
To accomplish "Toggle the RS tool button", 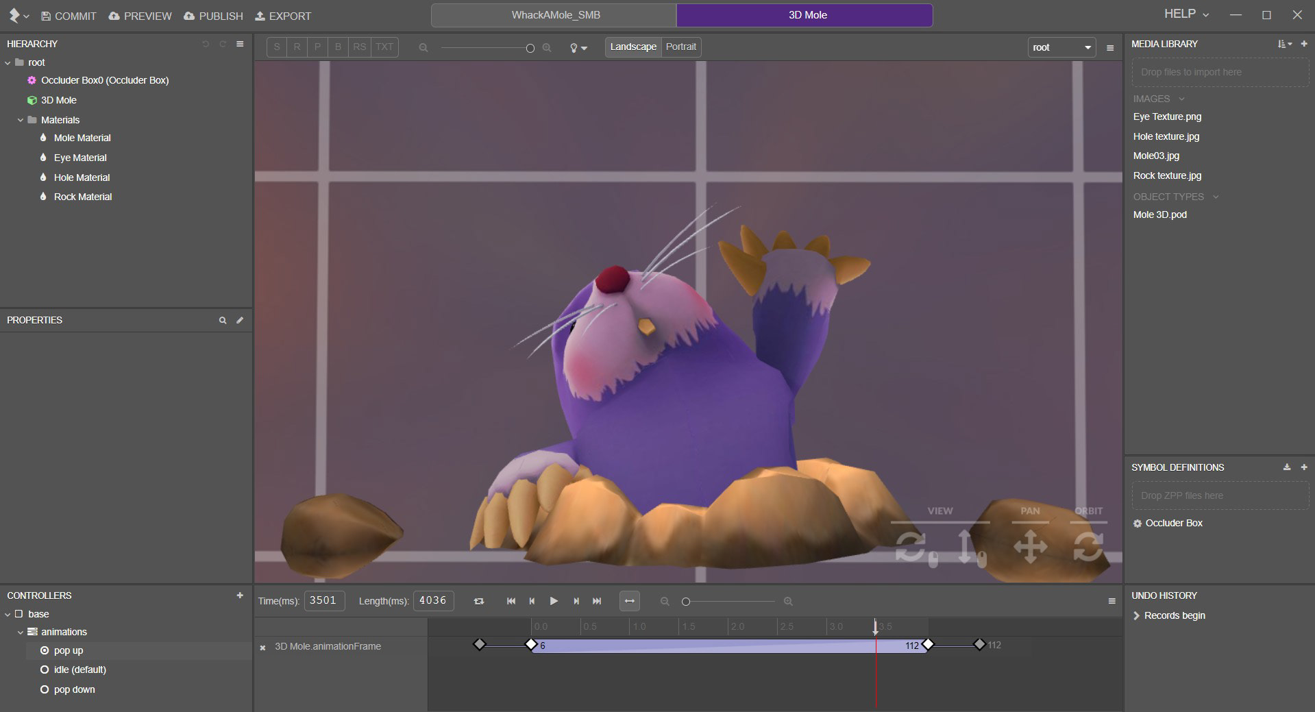I will tap(360, 47).
